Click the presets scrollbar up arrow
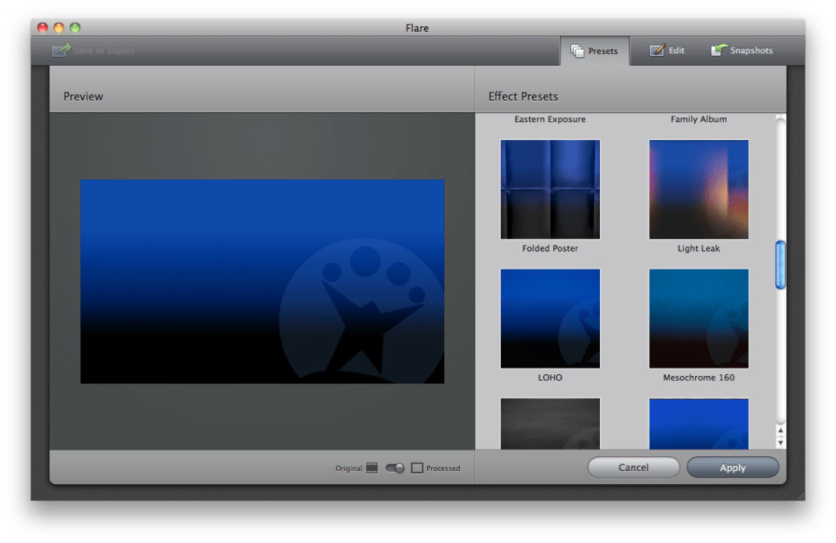The image size is (836, 543). (x=780, y=430)
